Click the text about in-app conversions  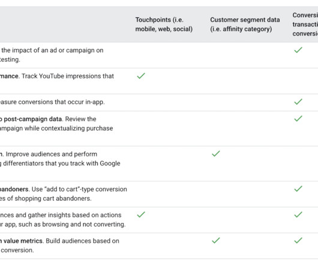[52, 102]
